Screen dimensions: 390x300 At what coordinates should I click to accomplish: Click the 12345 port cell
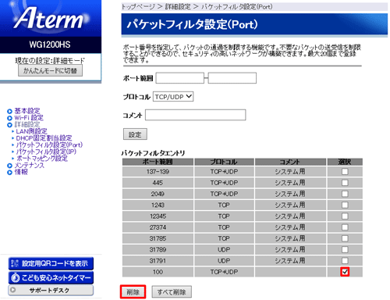(x=158, y=216)
